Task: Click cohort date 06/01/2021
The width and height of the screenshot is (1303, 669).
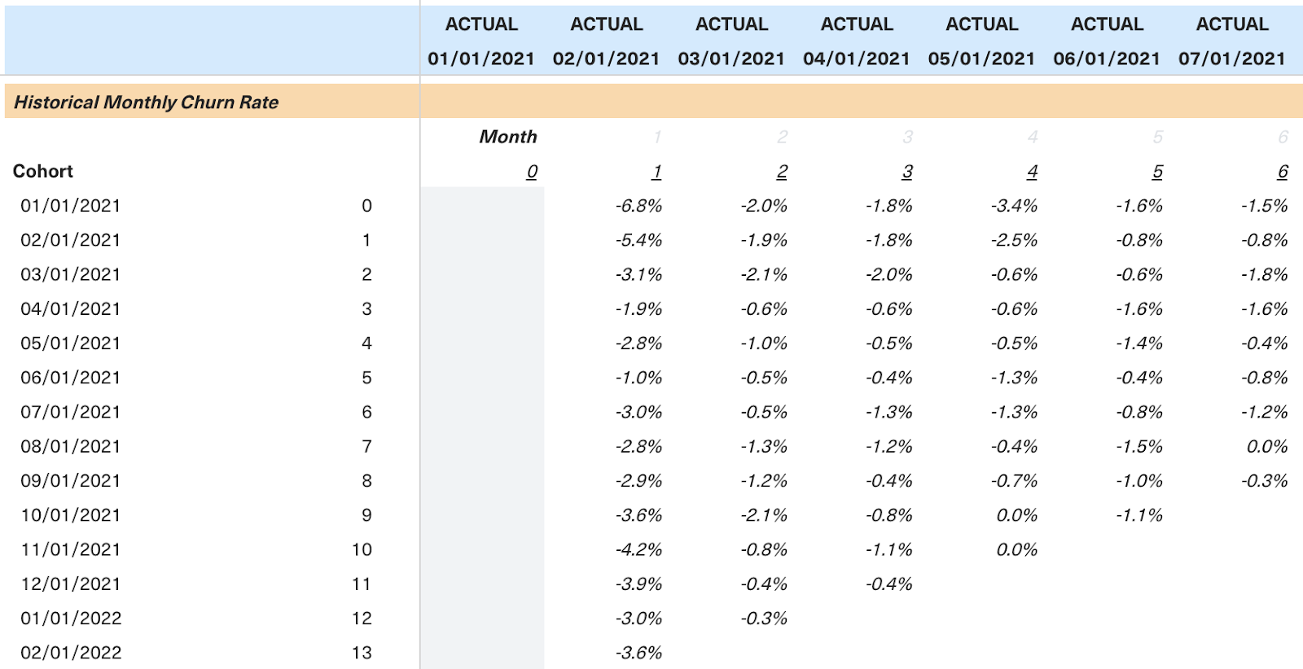Action: [x=71, y=378]
